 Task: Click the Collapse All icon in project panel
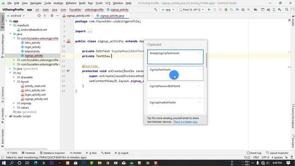pyautogui.click(x=45, y=16)
